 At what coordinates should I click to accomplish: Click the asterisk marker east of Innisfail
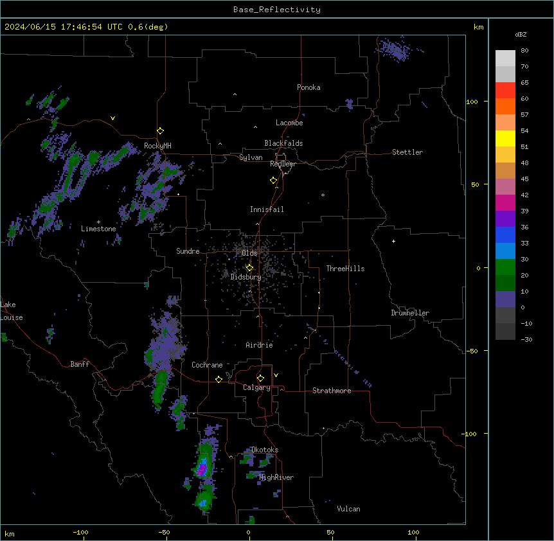click(x=323, y=195)
